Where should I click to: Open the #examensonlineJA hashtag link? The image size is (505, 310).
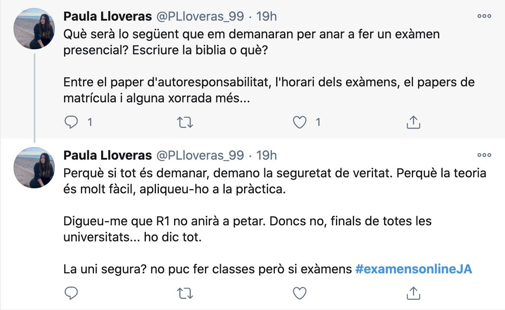(x=414, y=269)
